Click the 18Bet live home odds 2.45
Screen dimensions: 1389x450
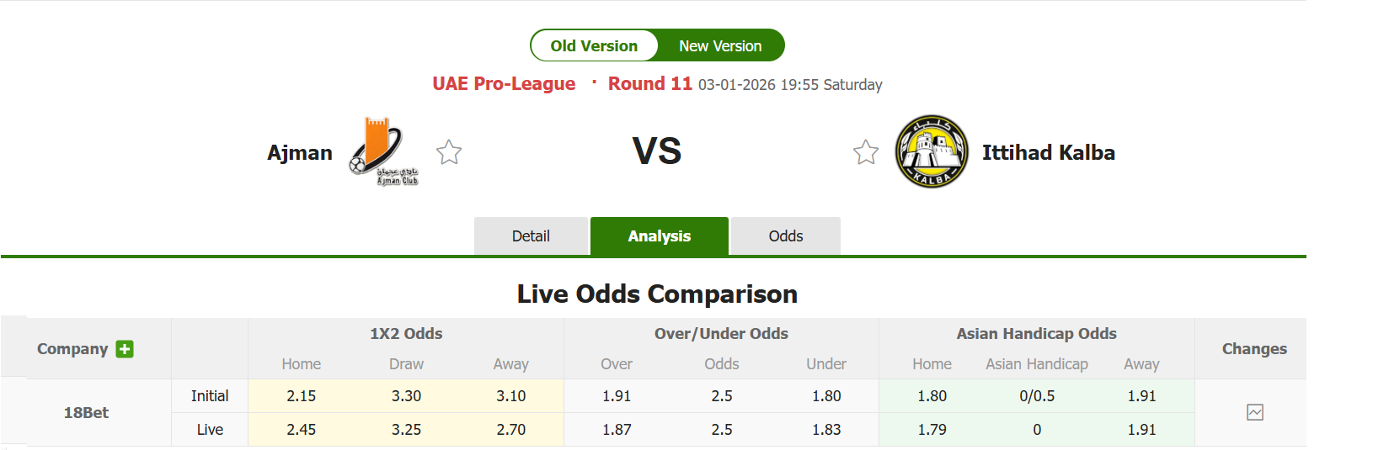[301, 430]
